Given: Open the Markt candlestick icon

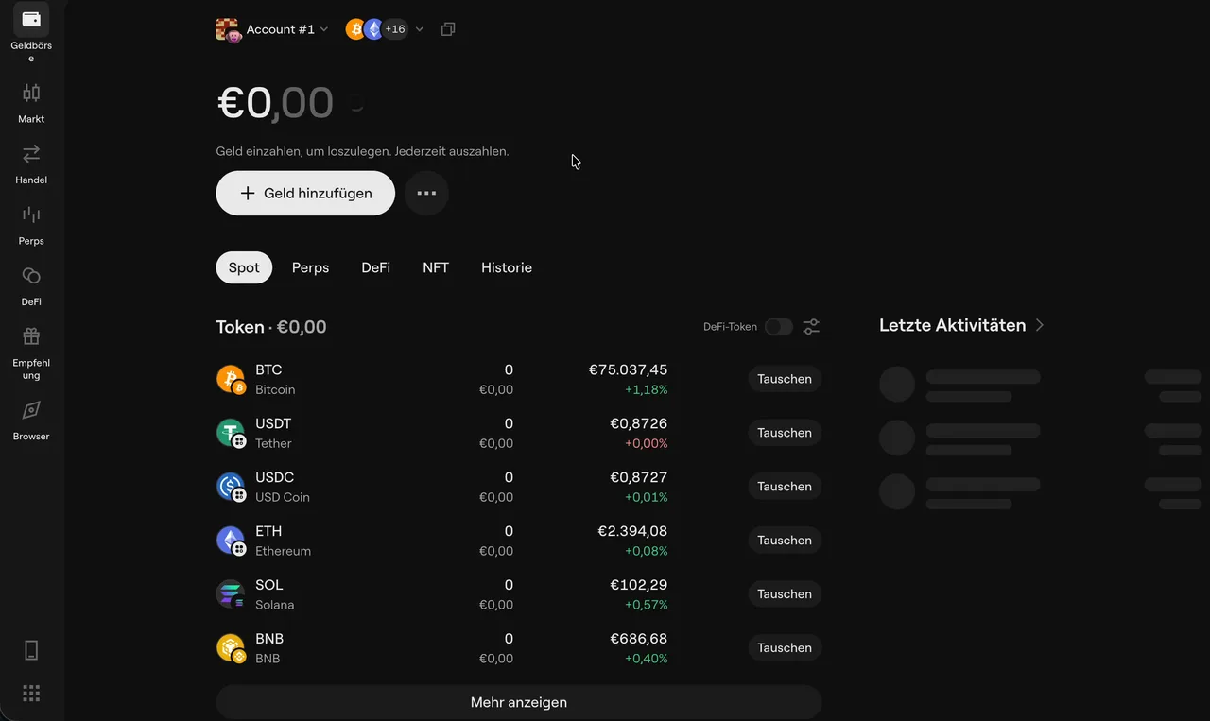Looking at the screenshot, I should pyautogui.click(x=31, y=93).
